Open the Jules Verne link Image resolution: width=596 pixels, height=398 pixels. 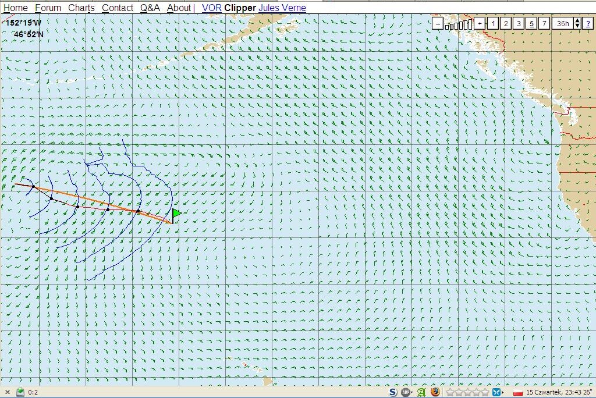[282, 8]
